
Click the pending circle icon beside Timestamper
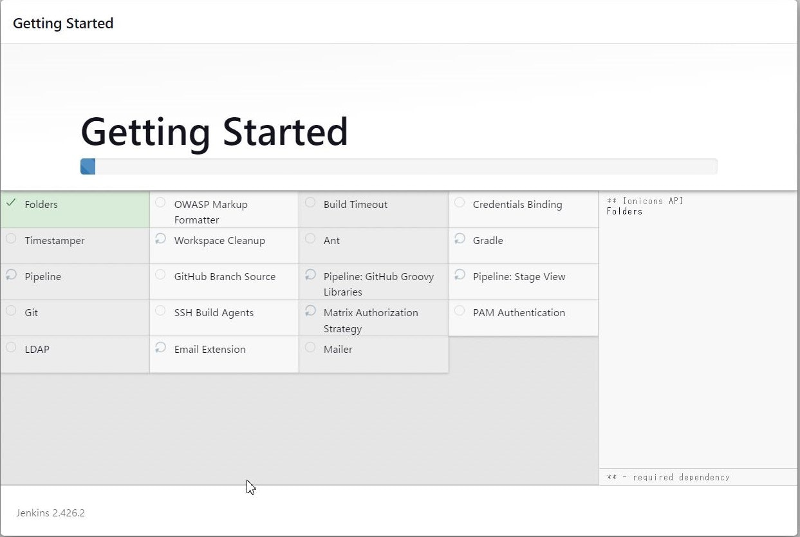[x=11, y=238]
